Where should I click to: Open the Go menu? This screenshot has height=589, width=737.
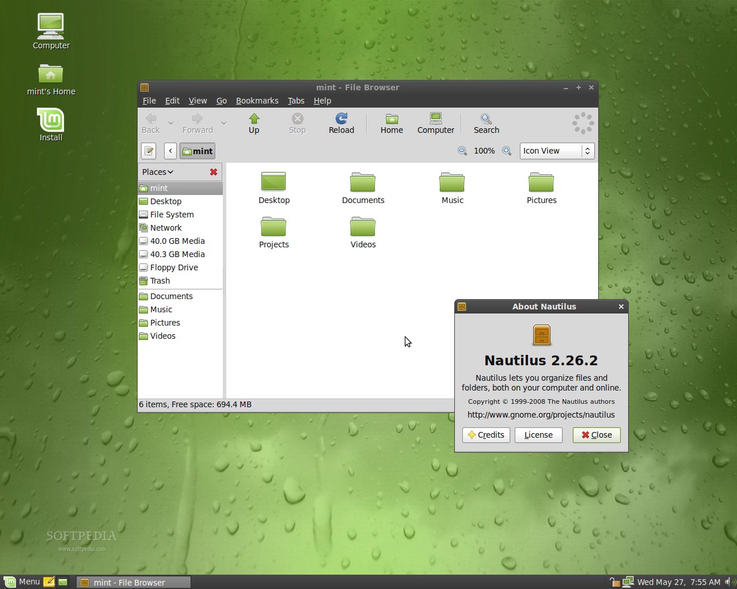coord(222,101)
